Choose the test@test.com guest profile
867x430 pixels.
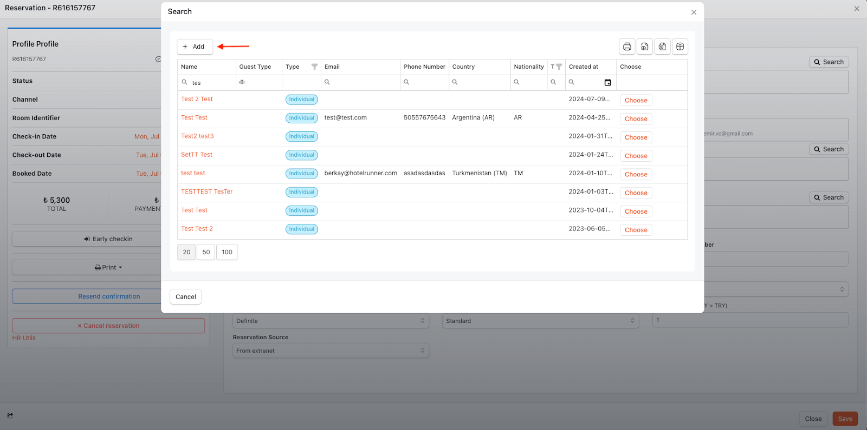click(636, 119)
